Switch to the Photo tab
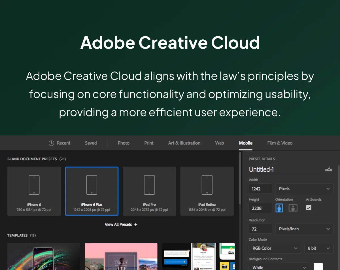 point(124,143)
